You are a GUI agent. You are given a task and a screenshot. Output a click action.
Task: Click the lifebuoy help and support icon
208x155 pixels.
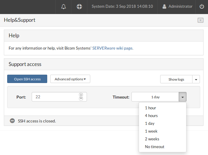79,7
